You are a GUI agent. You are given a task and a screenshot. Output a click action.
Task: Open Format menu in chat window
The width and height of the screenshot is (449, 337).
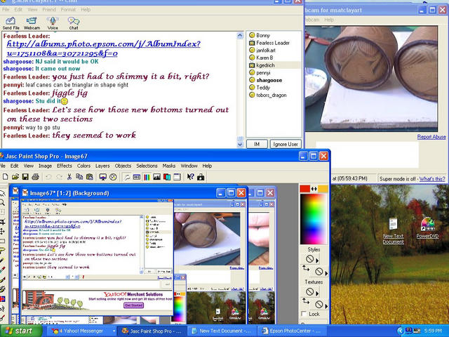(68, 9)
